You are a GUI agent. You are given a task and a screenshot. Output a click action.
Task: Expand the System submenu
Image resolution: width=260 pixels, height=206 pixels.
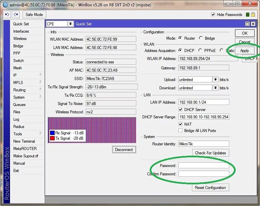coord(41,97)
